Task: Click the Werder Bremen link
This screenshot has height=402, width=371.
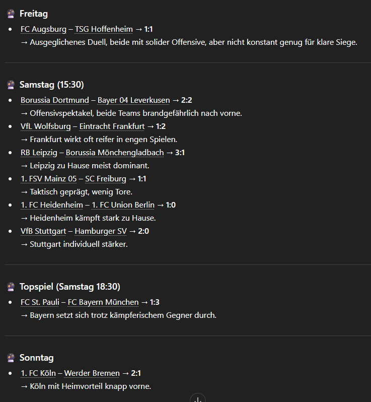Action: [x=92, y=373]
